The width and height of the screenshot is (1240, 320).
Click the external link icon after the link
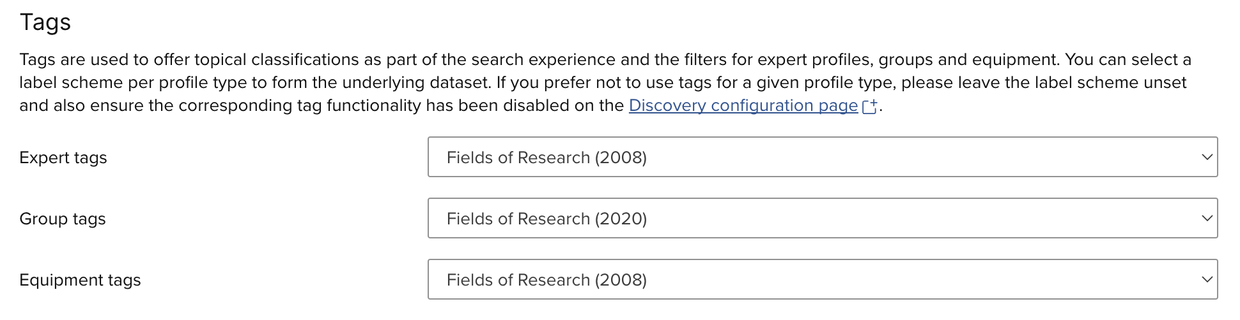[869, 106]
